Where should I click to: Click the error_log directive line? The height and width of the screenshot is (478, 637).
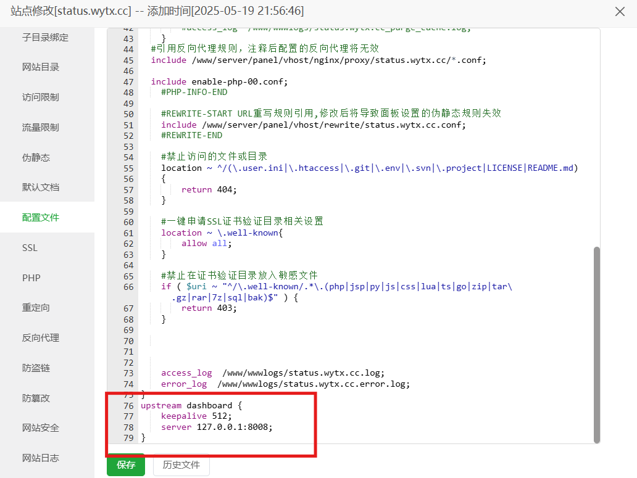(x=286, y=384)
